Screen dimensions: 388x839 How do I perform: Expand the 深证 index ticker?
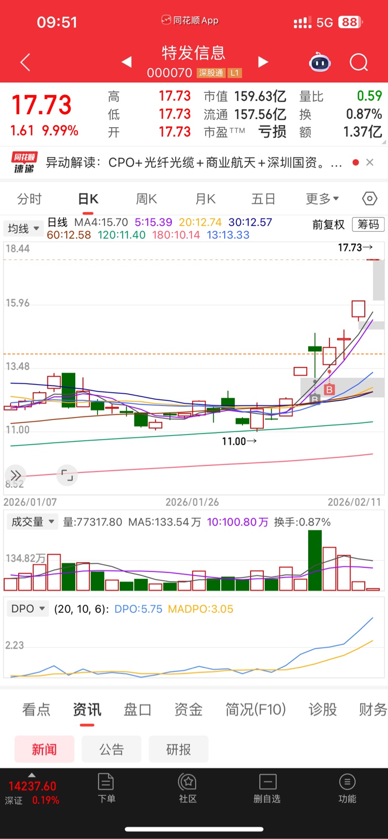[32, 790]
